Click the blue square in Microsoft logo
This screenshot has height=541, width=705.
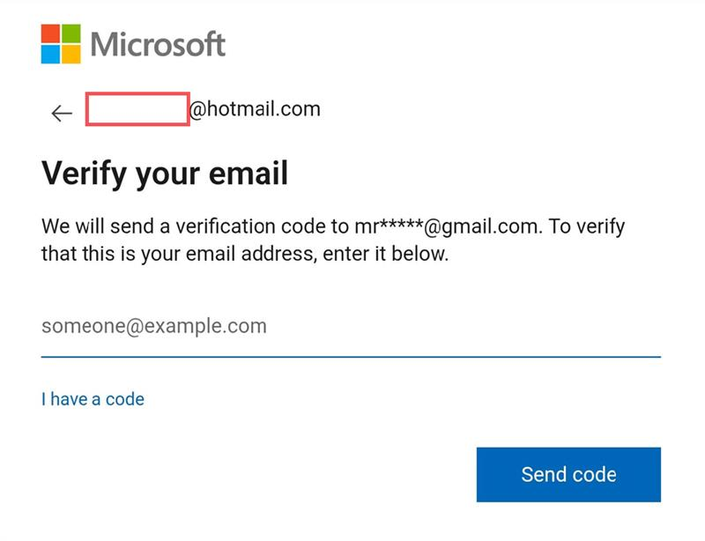pos(50,55)
